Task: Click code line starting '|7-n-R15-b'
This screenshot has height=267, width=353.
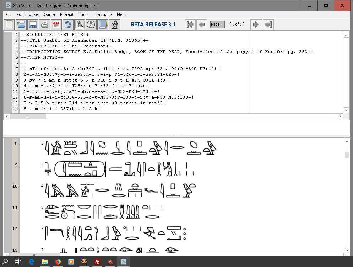Action: click(94, 103)
